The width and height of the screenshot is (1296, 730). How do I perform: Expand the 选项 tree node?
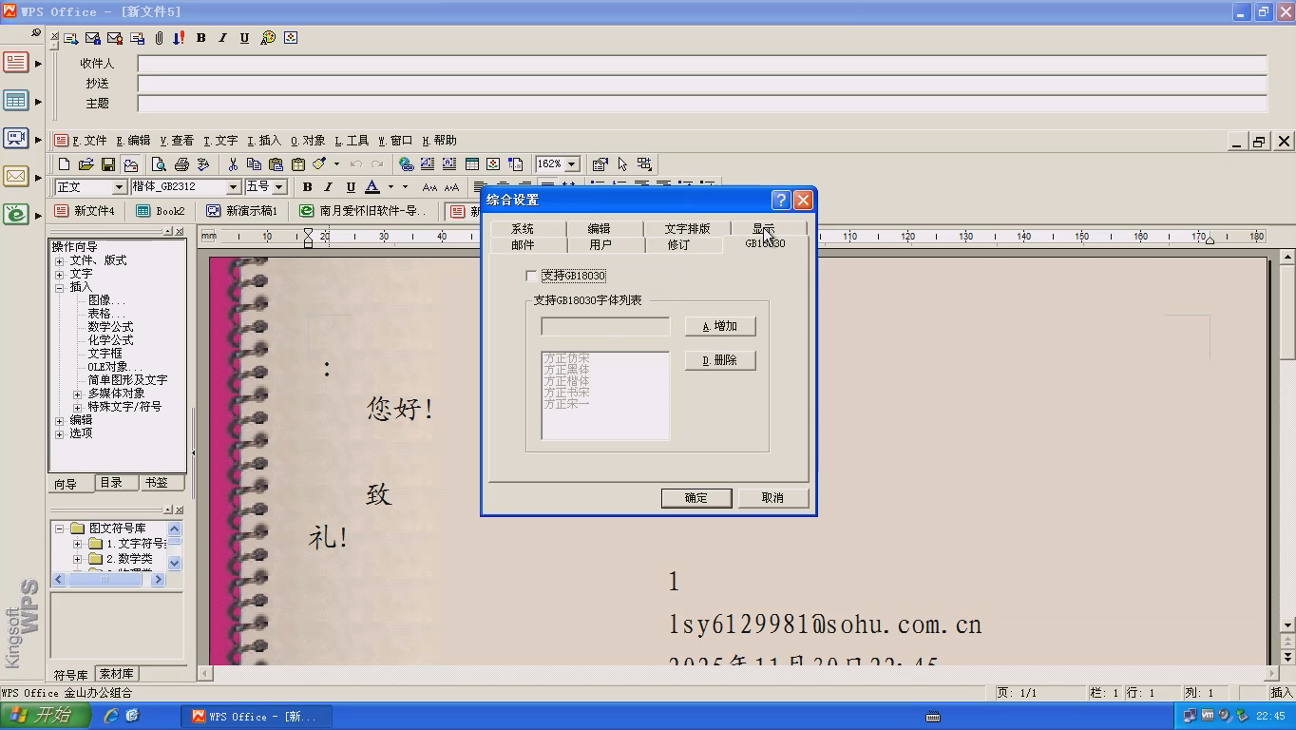pyautogui.click(x=60, y=433)
